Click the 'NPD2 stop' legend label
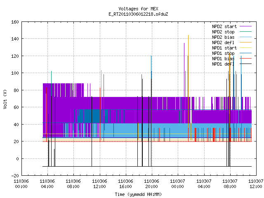This screenshot has width=264, height=198. [x=223, y=32]
